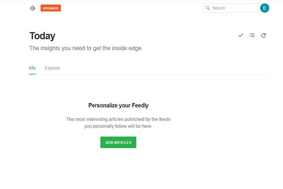Change layout using the list view icon

[x=252, y=35]
